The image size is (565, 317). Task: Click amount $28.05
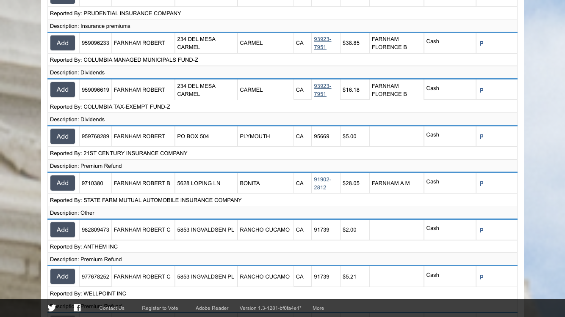[x=351, y=183]
